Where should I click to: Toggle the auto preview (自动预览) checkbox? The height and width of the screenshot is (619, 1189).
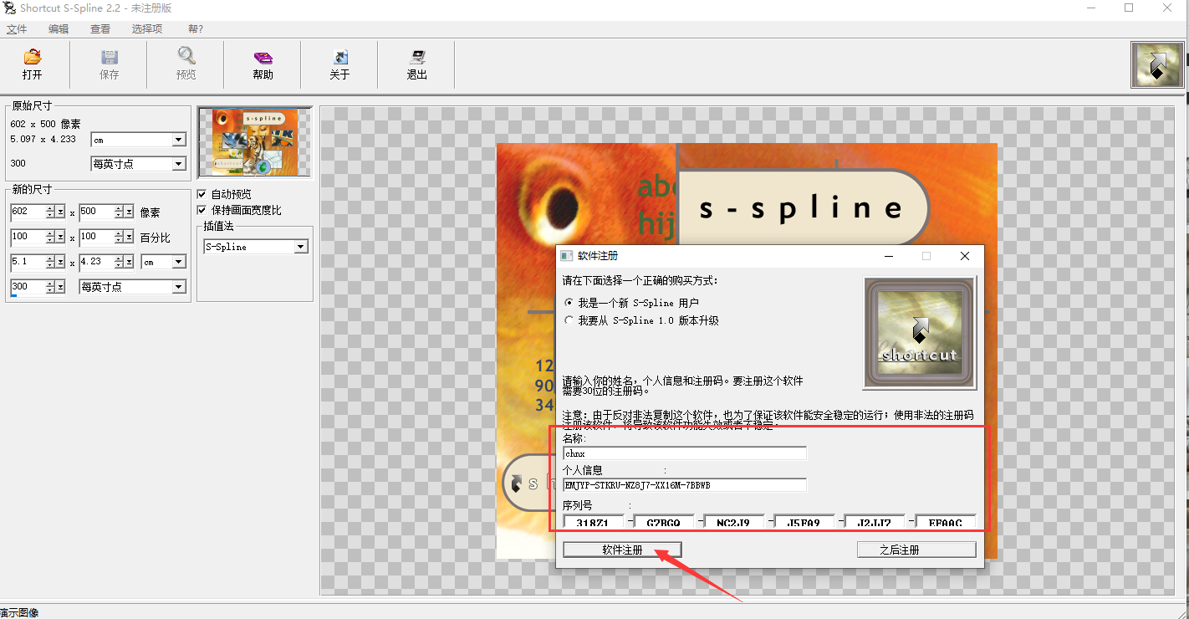coord(202,194)
